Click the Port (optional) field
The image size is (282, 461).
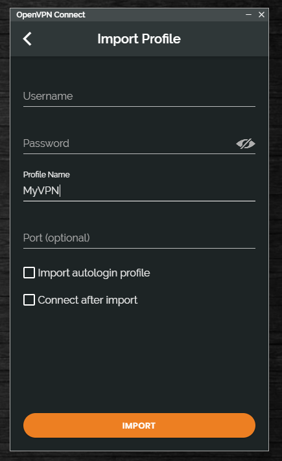139,238
